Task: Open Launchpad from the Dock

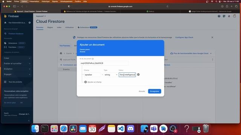Action: coord(54,129)
